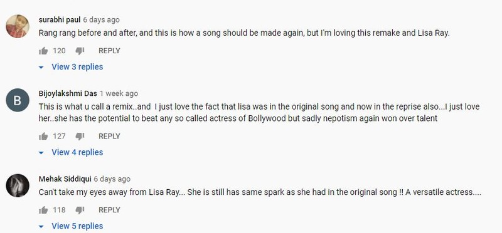Open the '1 week ago' timestamp link
This screenshot has width=502, height=233.
click(x=119, y=94)
